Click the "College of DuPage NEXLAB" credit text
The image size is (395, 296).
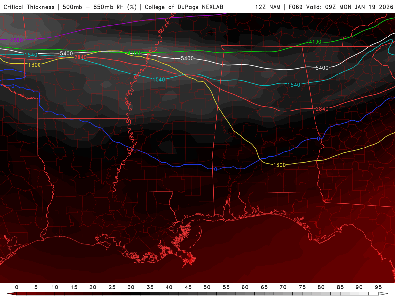point(184,7)
